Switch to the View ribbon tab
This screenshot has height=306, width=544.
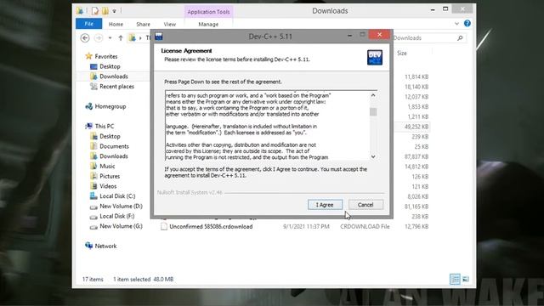170,25
